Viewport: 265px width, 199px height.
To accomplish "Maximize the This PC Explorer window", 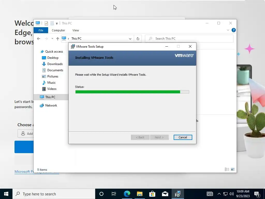I will [219, 23].
